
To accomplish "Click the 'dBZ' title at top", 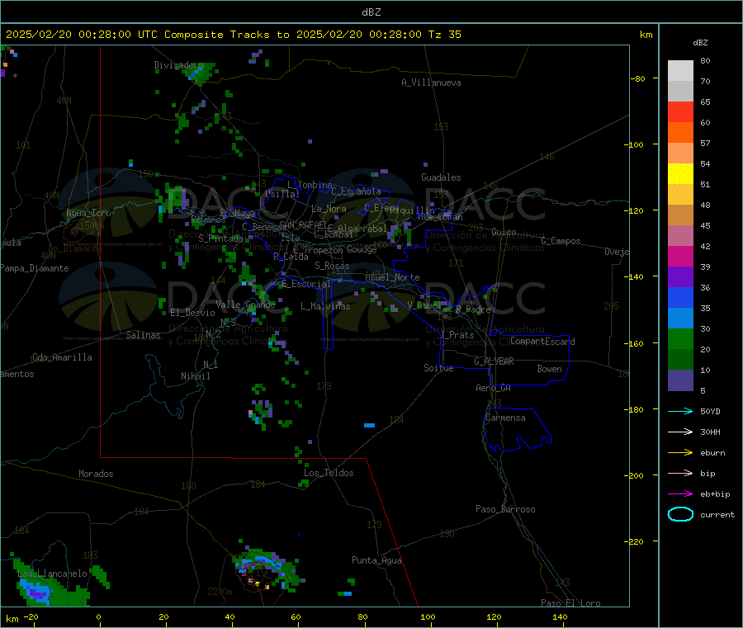I will pos(371,12).
